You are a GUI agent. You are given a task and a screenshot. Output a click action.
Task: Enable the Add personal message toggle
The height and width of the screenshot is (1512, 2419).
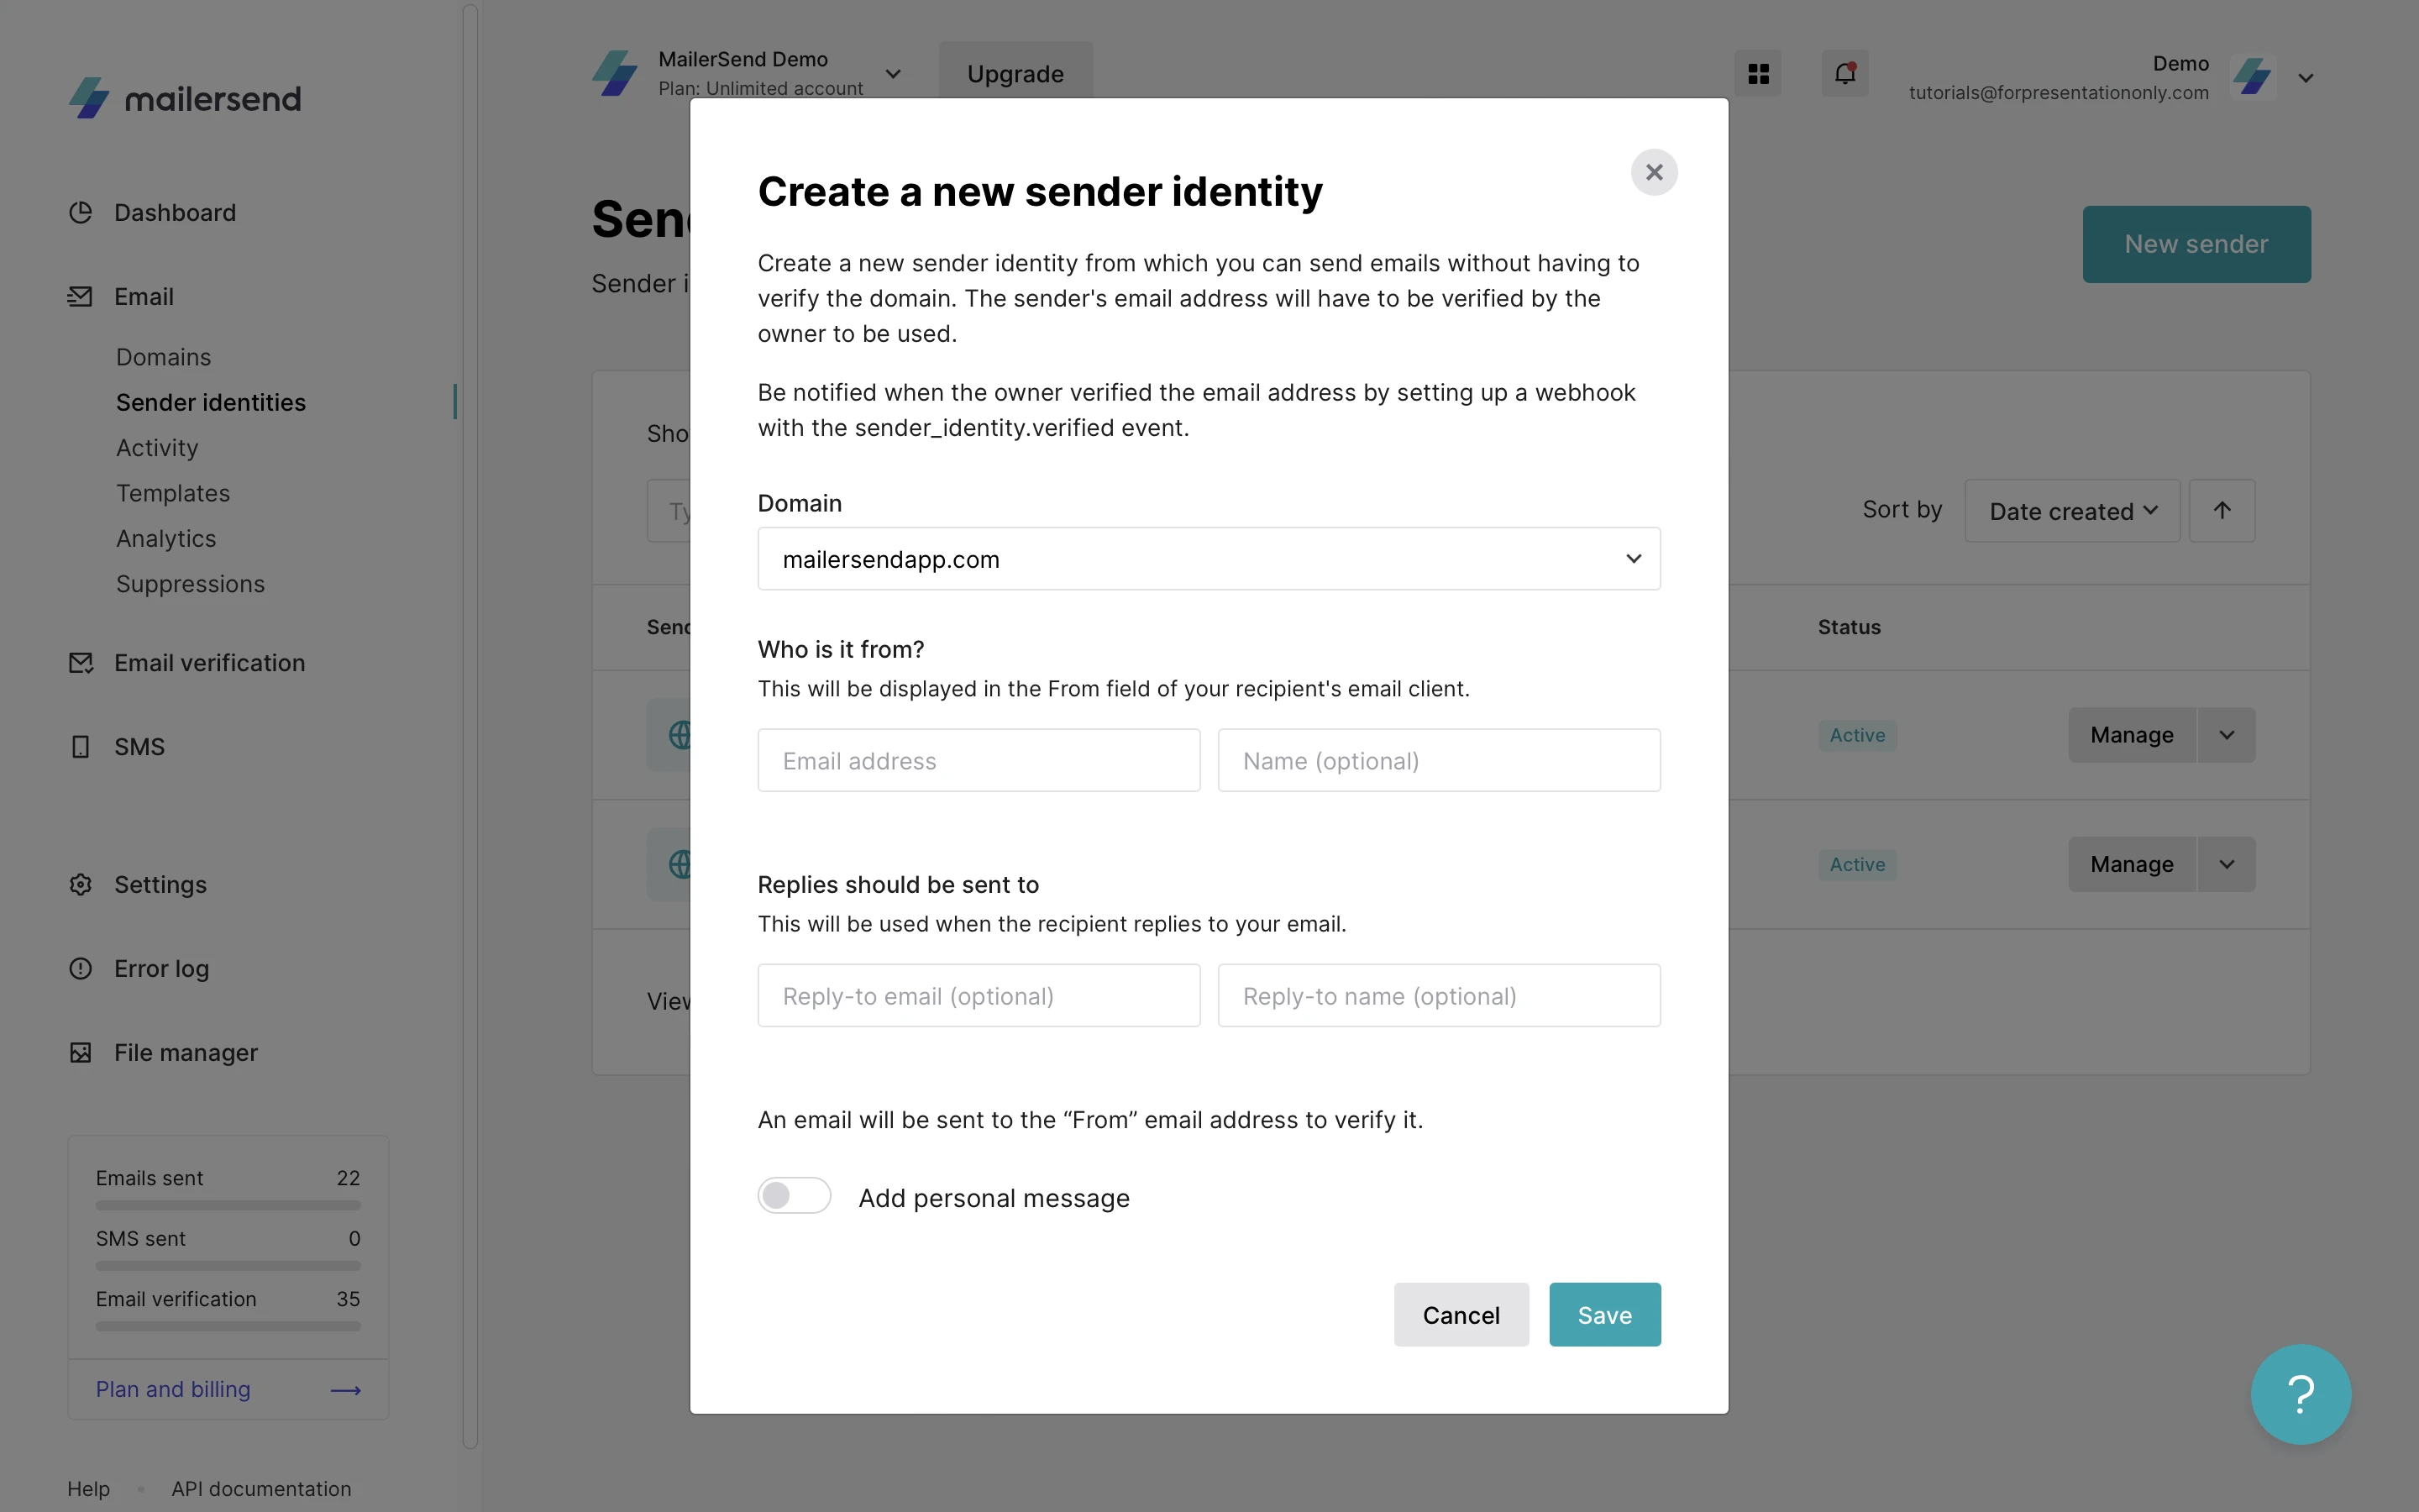(x=794, y=1196)
